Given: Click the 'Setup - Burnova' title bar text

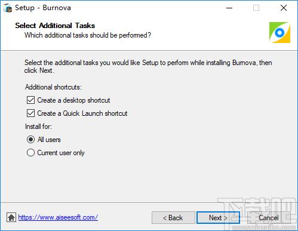Looking at the screenshot, I should tap(43, 8).
